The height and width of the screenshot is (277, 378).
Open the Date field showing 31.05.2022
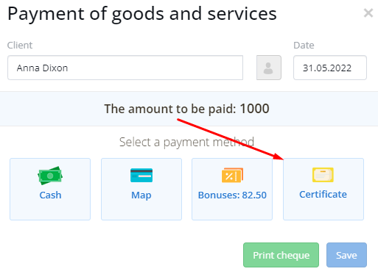330,68
